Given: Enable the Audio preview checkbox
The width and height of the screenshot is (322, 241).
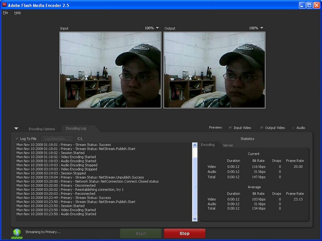Looking at the screenshot, I should coord(293,128).
